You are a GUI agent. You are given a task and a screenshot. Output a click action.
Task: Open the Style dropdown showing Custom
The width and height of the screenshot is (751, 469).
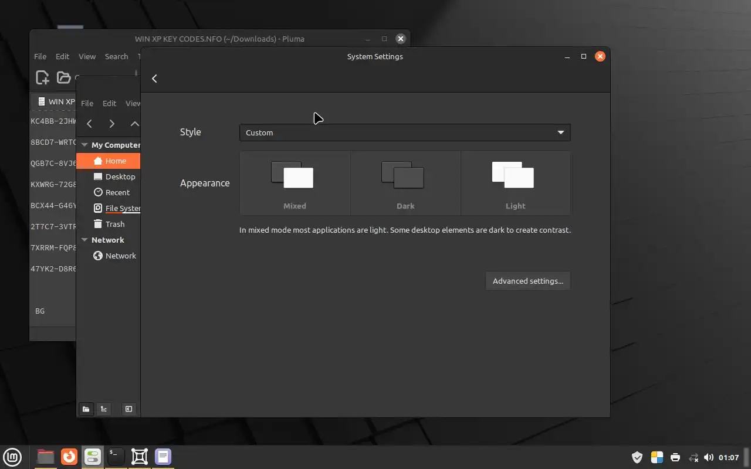coord(405,132)
